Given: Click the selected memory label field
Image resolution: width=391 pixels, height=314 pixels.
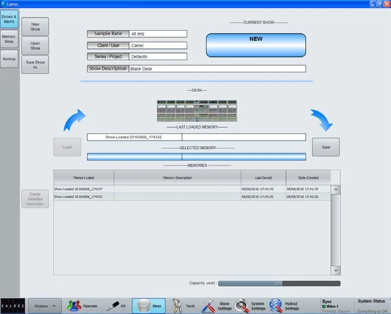Looking at the screenshot, I should pos(134,157).
